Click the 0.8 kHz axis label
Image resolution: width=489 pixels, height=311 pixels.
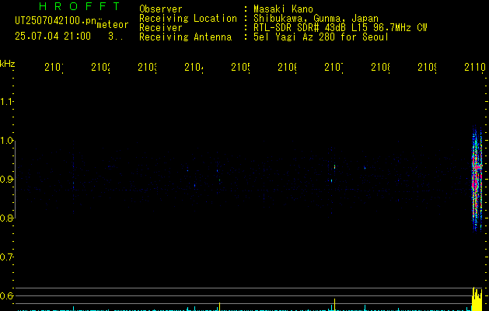click(x=6, y=218)
